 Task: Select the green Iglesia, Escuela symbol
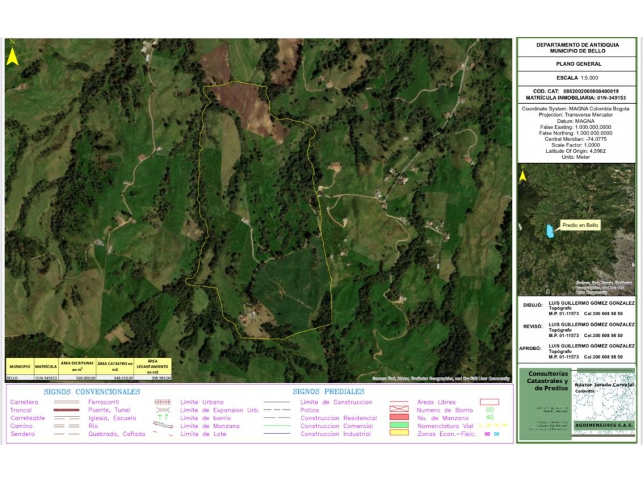tap(163, 417)
